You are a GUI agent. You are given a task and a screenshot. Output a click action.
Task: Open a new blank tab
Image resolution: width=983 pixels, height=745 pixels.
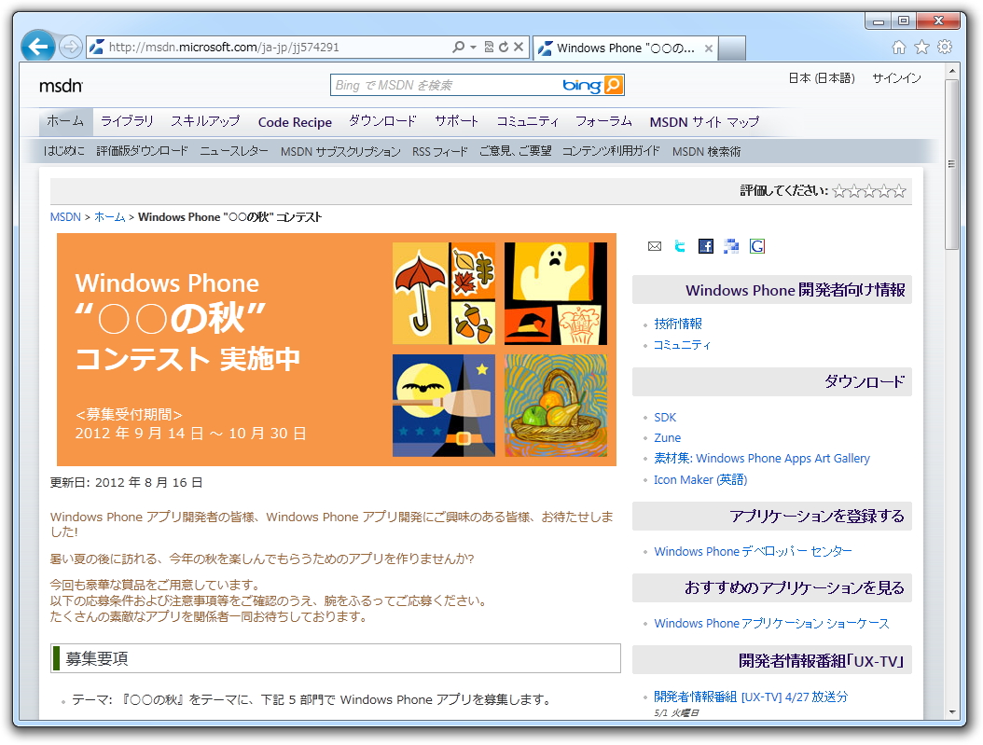coord(731,48)
